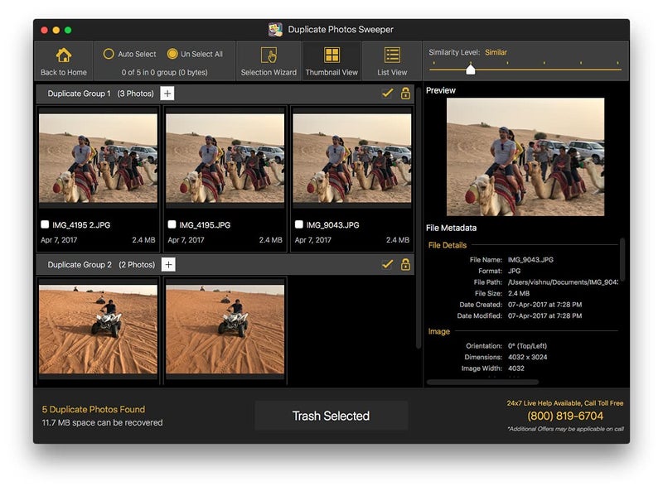Expand Duplicate Group 1 with plus button
This screenshot has width=663, height=491.
167,94
